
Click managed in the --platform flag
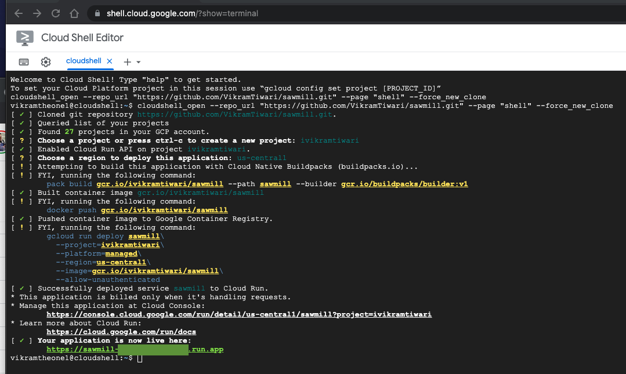[x=121, y=253]
